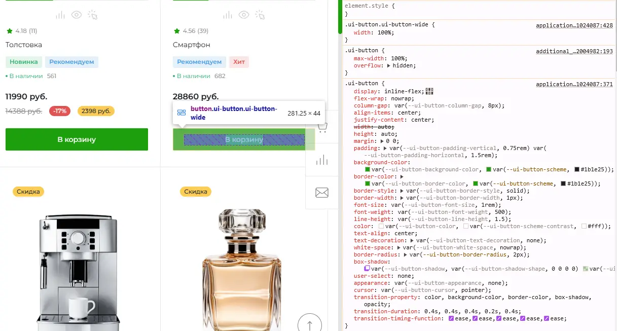Click the quick view eye icon on Смартфон card
The image size is (617, 331).
(x=244, y=15)
